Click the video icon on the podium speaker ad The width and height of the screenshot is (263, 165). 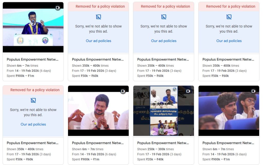coord(58,8)
